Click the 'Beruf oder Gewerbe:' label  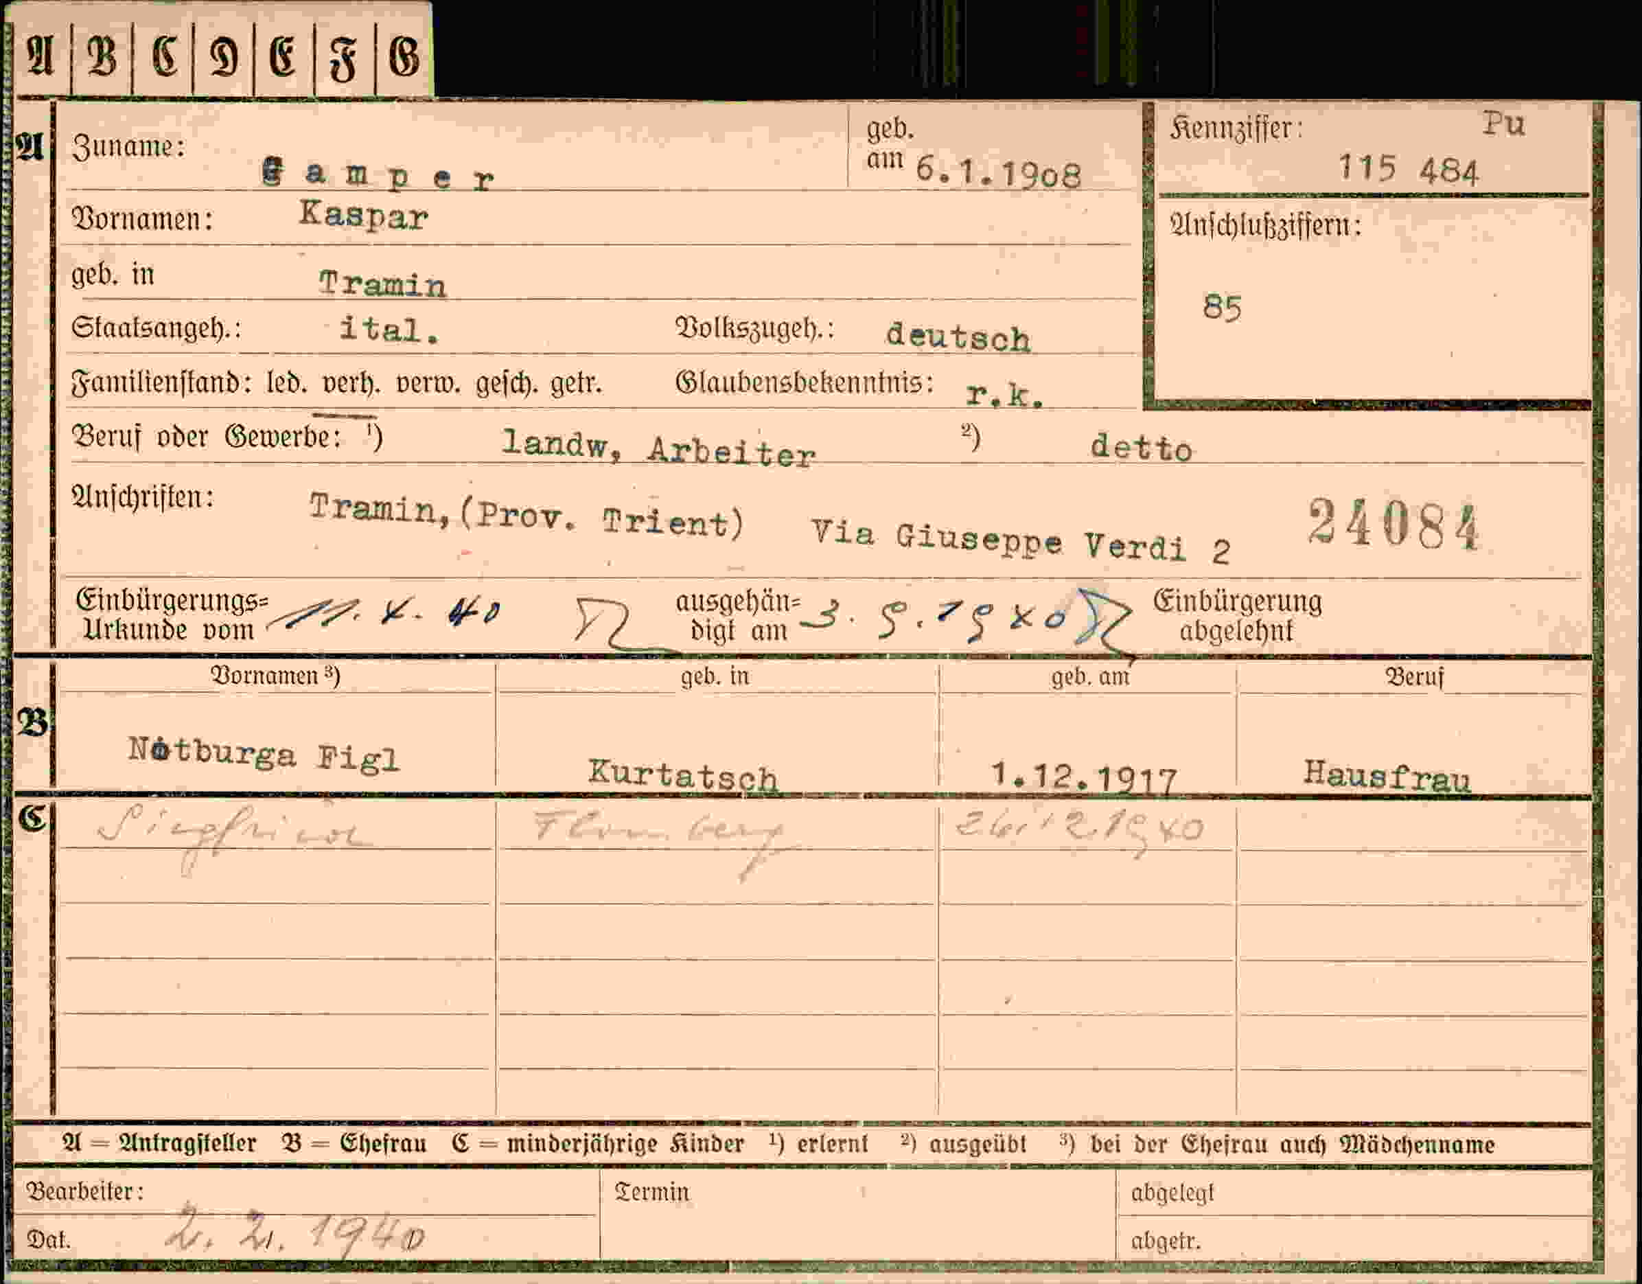point(207,436)
